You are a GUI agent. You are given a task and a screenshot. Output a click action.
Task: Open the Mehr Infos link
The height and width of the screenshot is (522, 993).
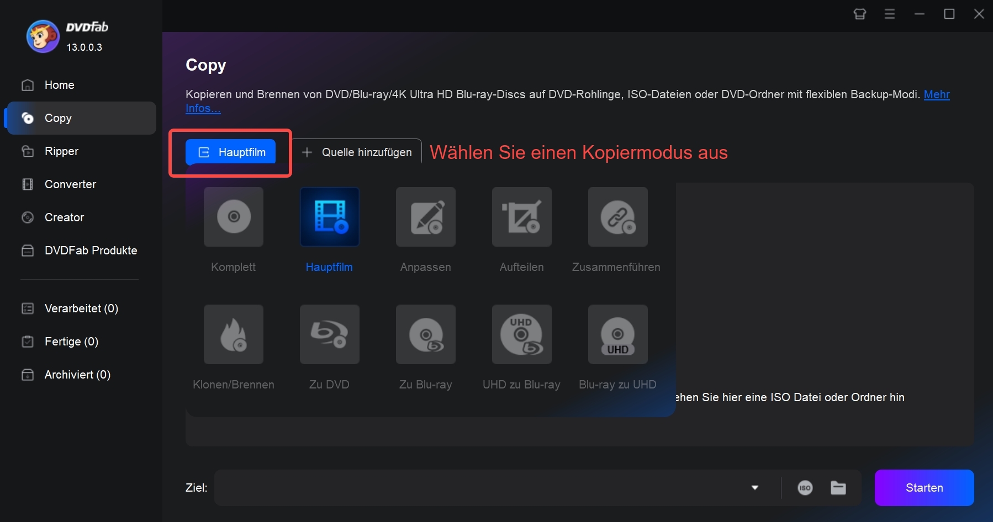(x=937, y=94)
